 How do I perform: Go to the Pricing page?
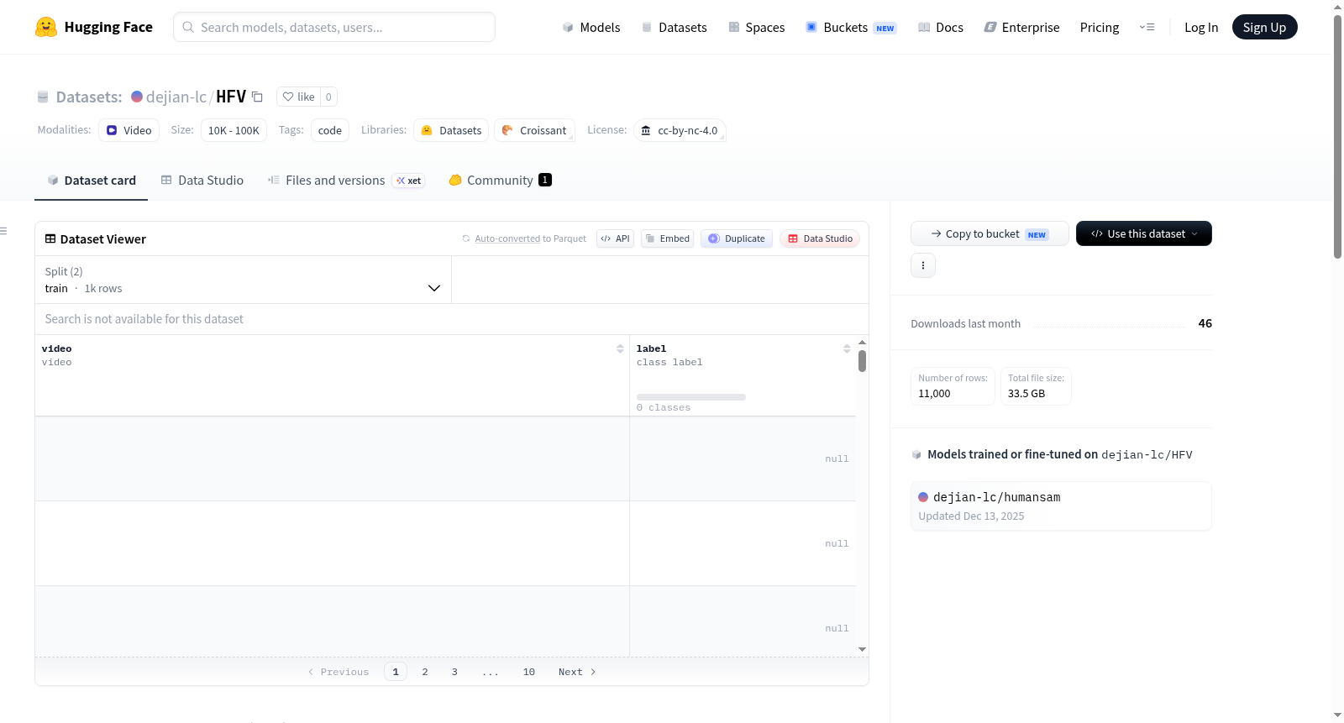(1100, 27)
